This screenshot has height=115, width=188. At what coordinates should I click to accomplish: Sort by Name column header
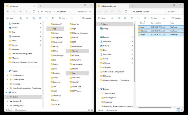(x=143, y=23)
